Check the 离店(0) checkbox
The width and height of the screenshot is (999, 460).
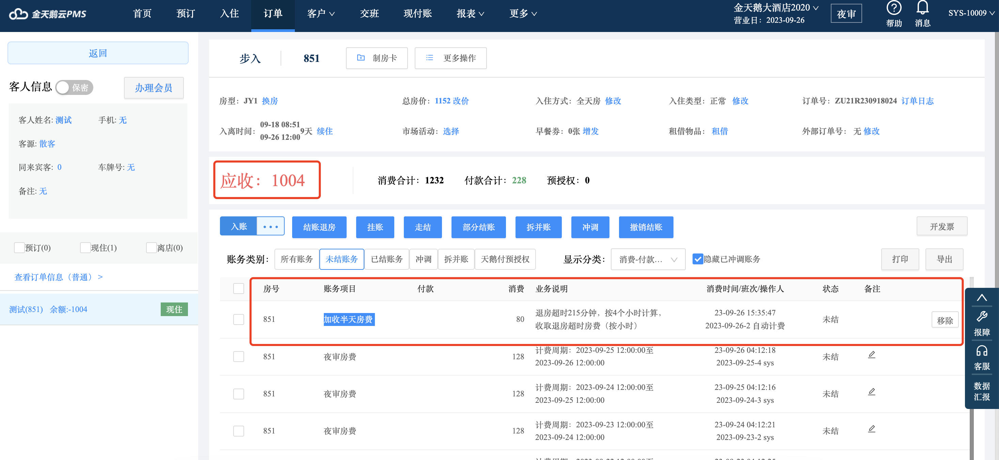(x=151, y=248)
